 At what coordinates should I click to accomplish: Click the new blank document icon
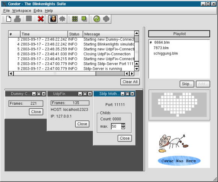click(9, 19)
